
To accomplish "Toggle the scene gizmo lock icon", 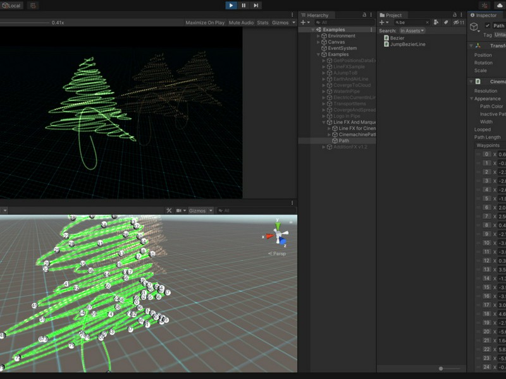I will point(291,222).
